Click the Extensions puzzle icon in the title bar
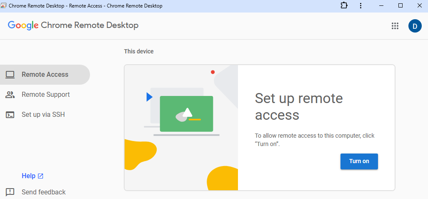 [x=344, y=5]
